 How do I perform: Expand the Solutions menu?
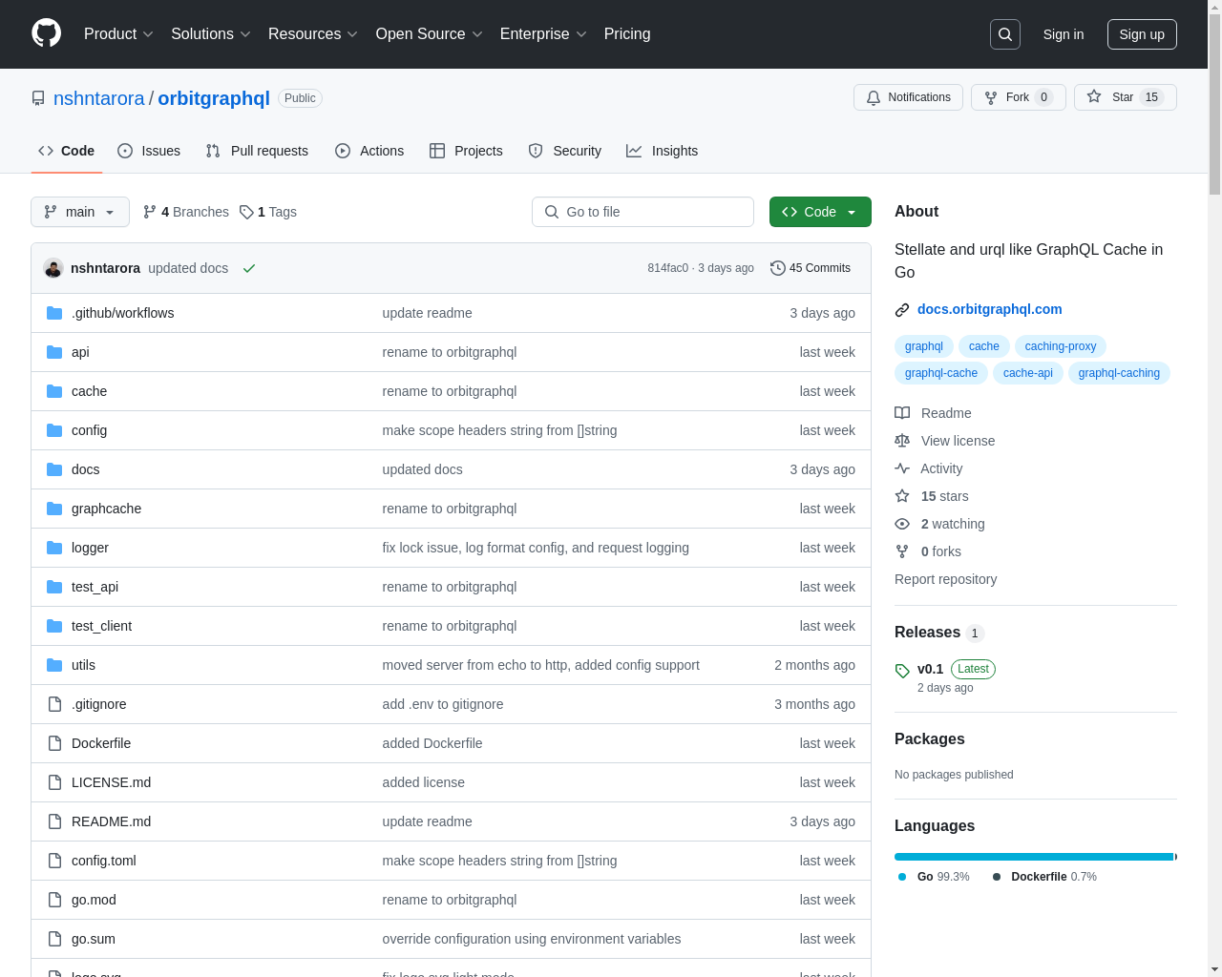[x=211, y=34]
